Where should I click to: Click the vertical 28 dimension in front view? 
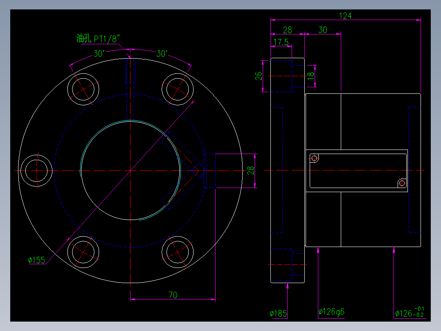click(251, 170)
